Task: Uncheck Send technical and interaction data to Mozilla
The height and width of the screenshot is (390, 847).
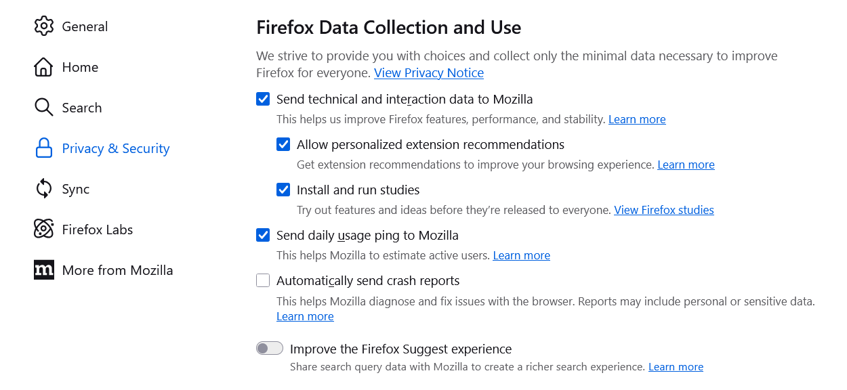Action: tap(263, 99)
